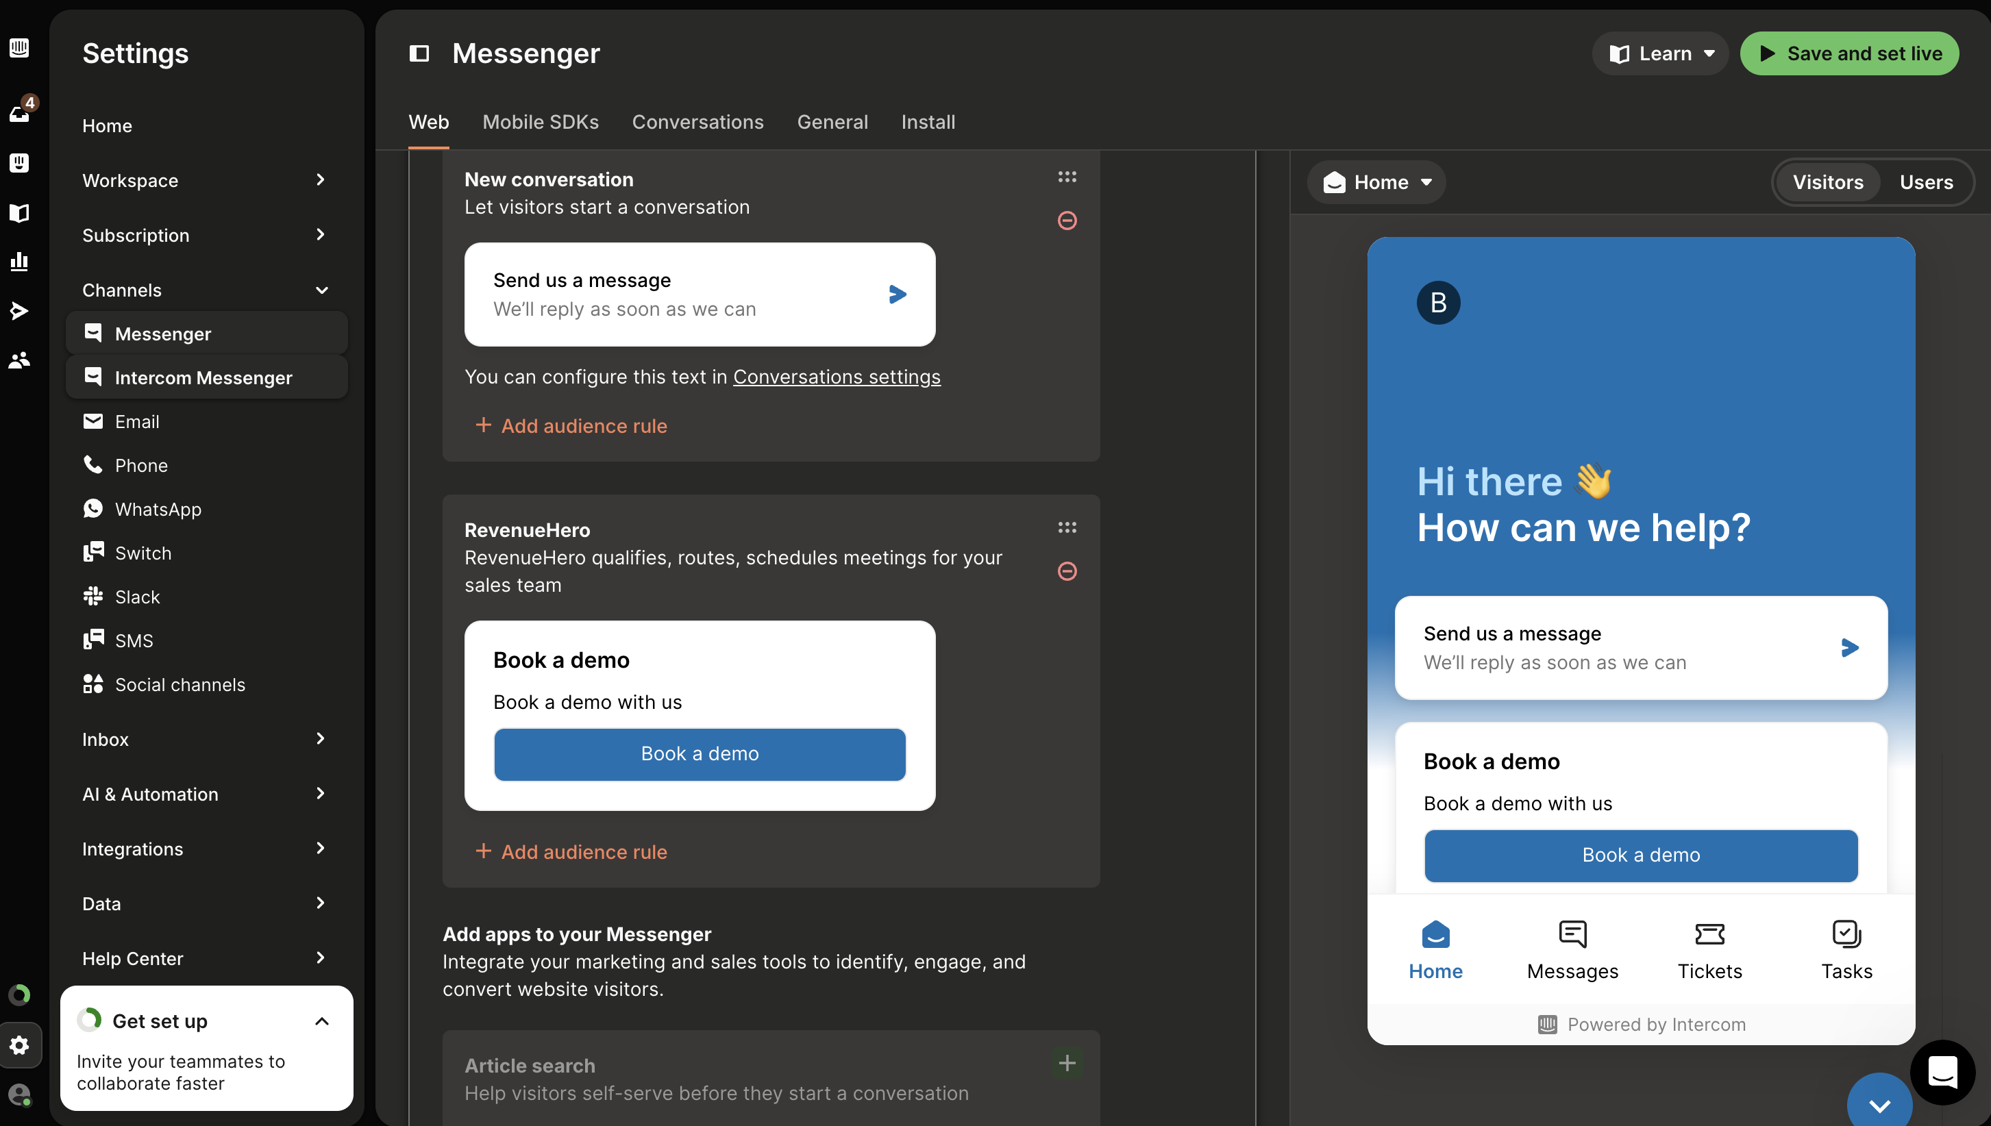Screen dimensions: 1991x1126
Task: Add audience rule to RevenueHero
Action: pos(571,852)
